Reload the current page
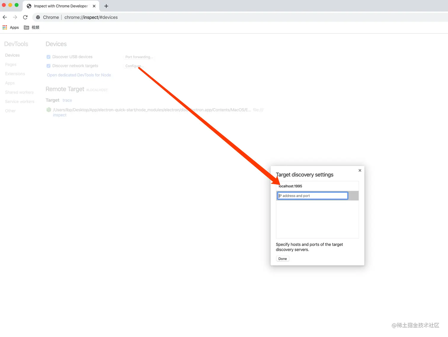 click(x=25, y=17)
